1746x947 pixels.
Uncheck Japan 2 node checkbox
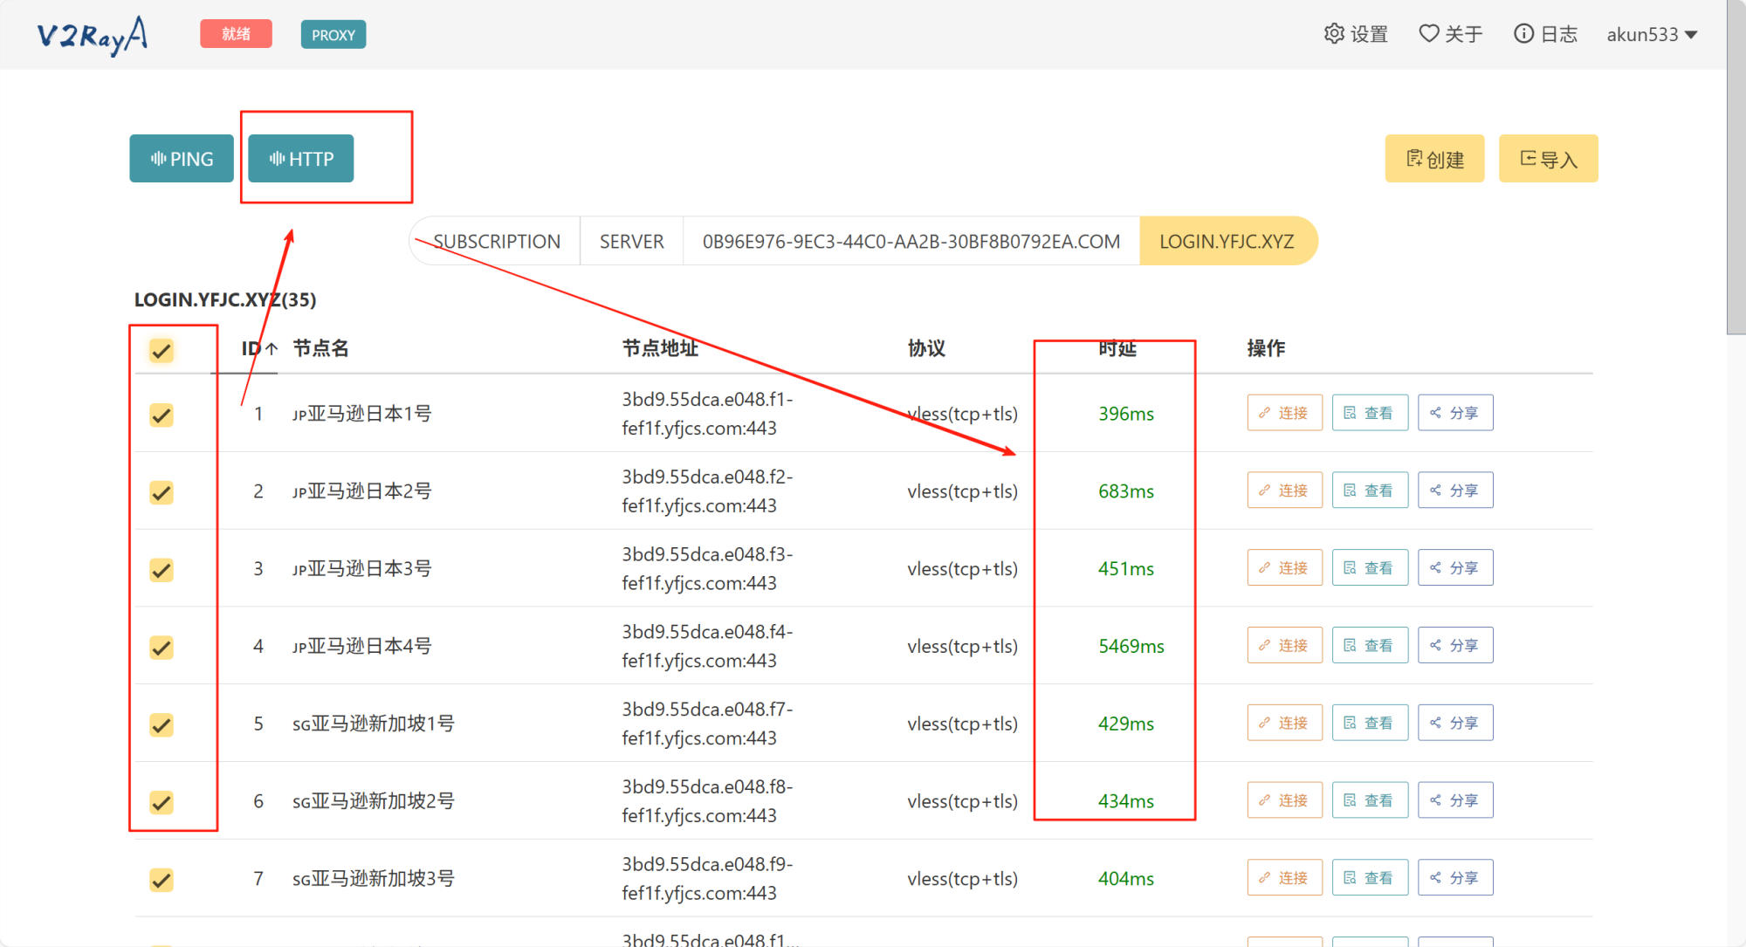[162, 492]
